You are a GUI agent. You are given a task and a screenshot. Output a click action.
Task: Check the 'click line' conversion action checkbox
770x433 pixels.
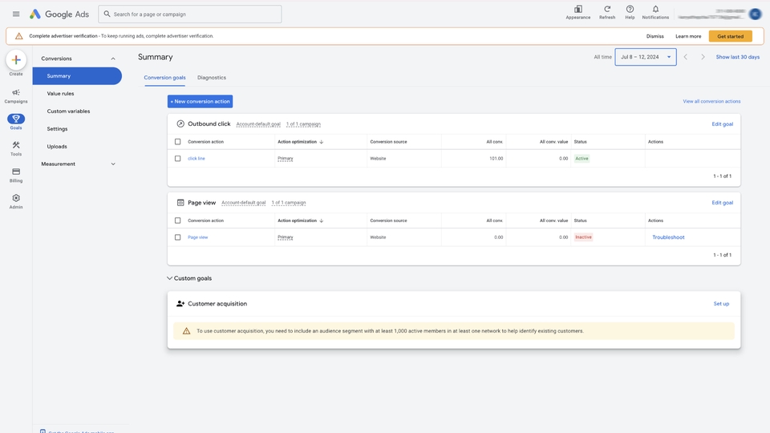coord(178,159)
